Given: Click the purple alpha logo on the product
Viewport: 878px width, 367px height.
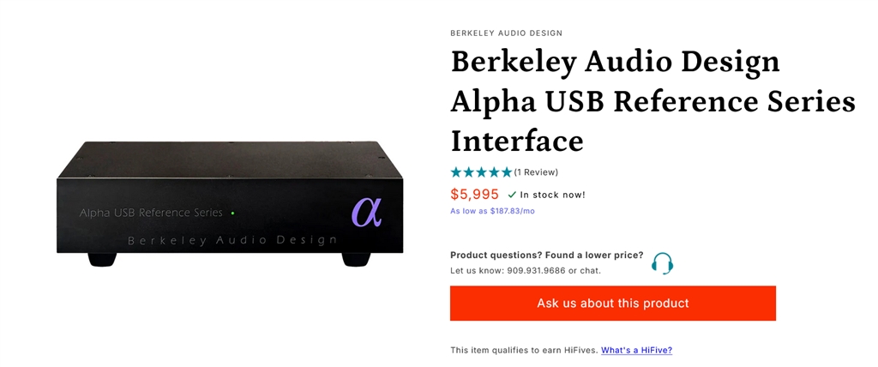Looking at the screenshot, I should point(366,211).
